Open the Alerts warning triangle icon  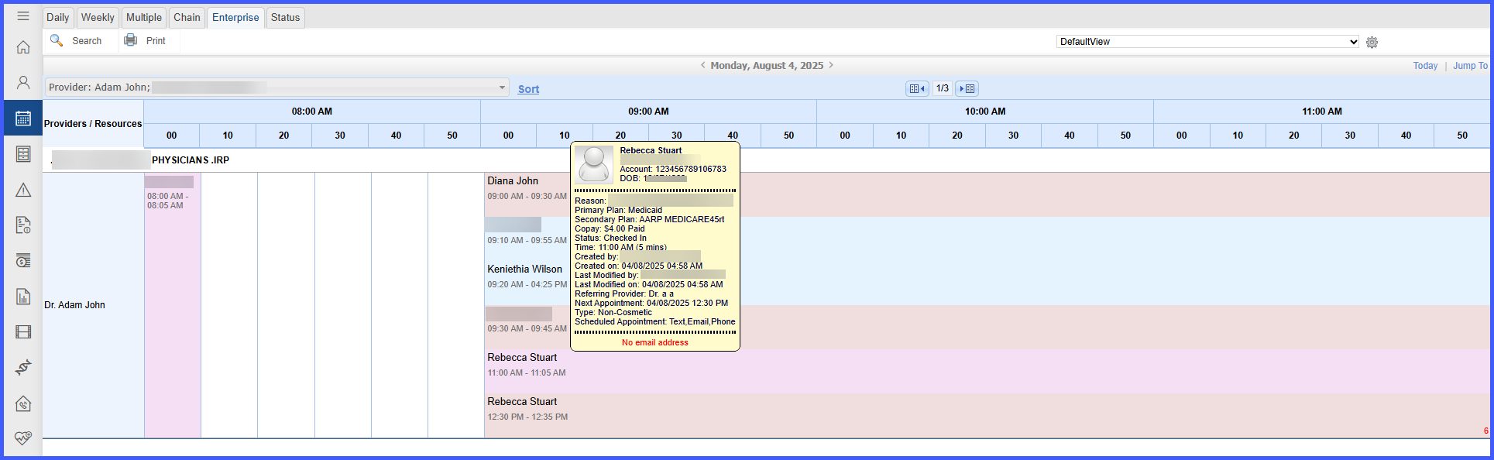[23, 190]
